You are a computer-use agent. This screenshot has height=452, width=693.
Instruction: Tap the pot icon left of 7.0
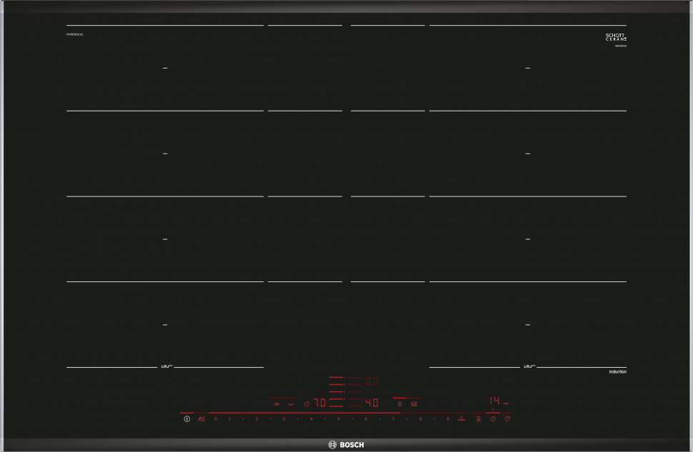(276, 404)
